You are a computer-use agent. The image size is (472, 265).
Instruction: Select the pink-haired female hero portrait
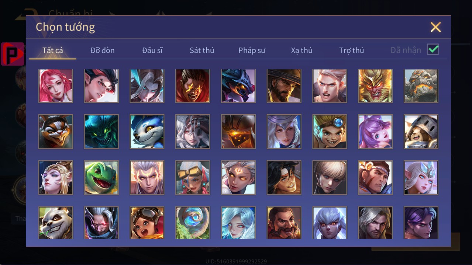[x=56, y=86]
